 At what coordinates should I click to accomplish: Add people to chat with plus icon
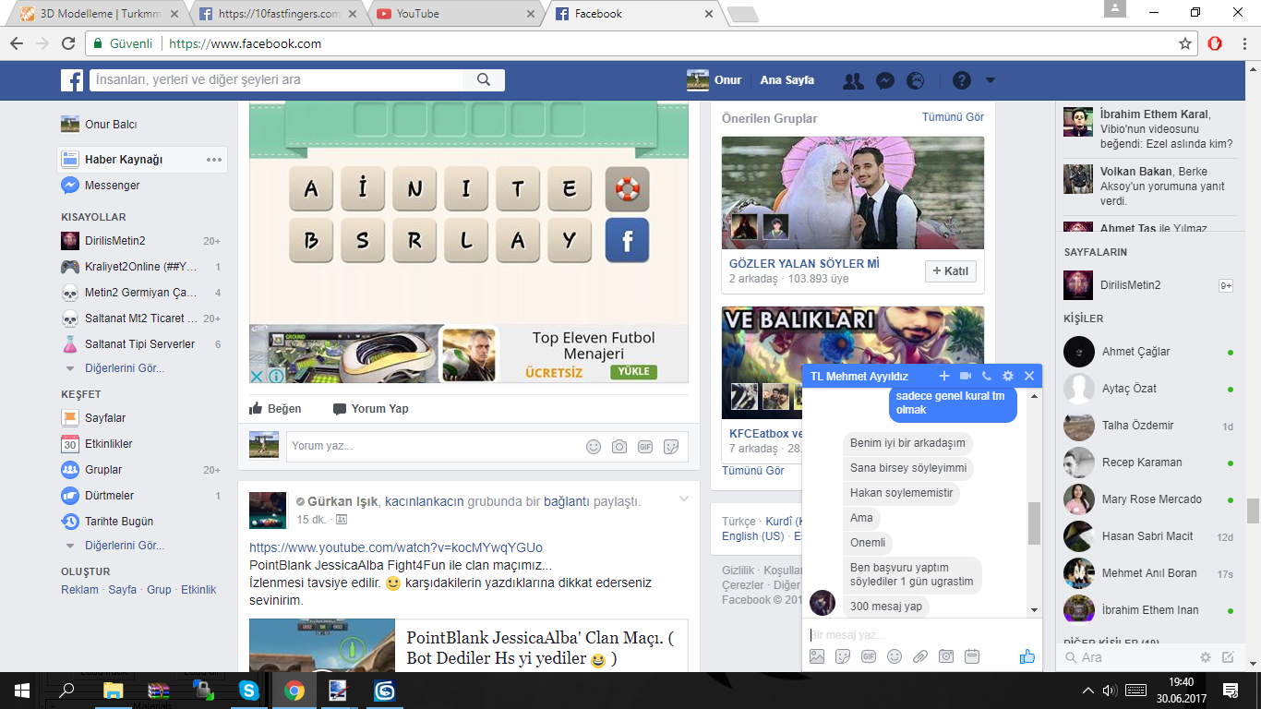click(943, 376)
